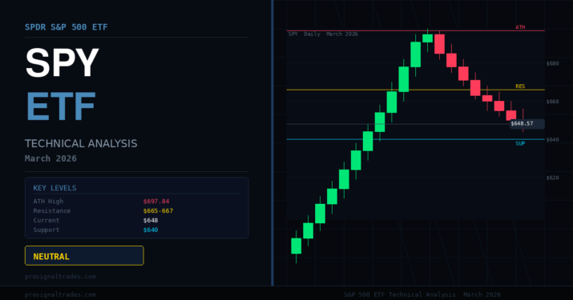This screenshot has width=573, height=300.
Task: Click the yellow RES label on the chart
Action: 520,86
